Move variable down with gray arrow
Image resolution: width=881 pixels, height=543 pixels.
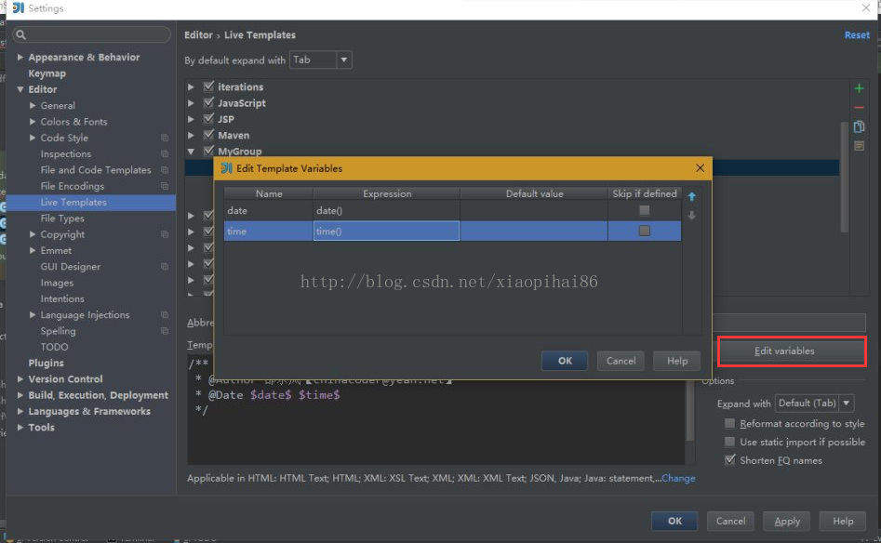point(691,216)
